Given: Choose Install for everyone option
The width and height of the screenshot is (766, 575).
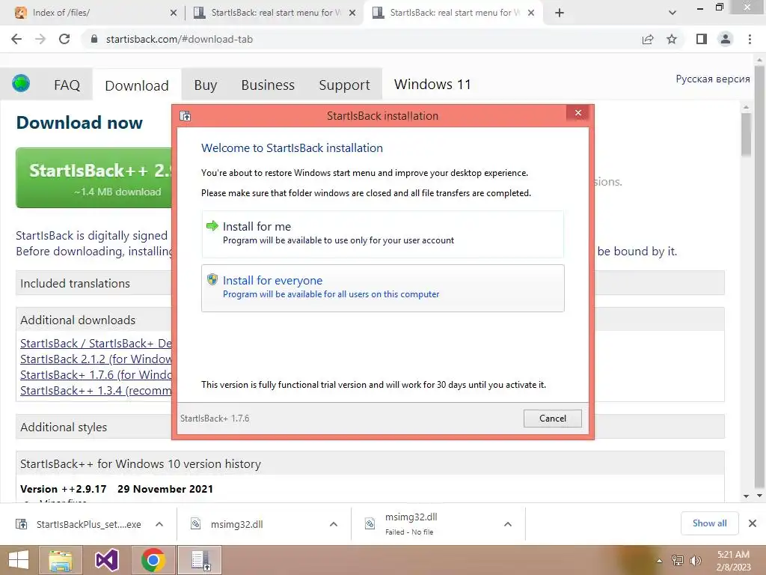Looking at the screenshot, I should [382, 288].
